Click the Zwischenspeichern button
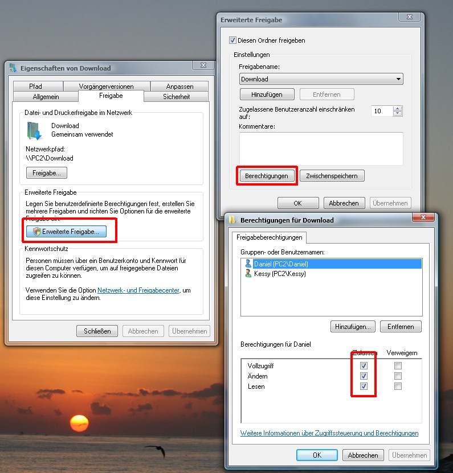Viewport: 453px width, 473px height. [x=332, y=176]
